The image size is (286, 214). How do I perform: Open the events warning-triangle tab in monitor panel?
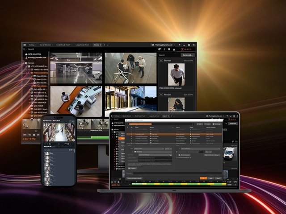tap(174, 49)
